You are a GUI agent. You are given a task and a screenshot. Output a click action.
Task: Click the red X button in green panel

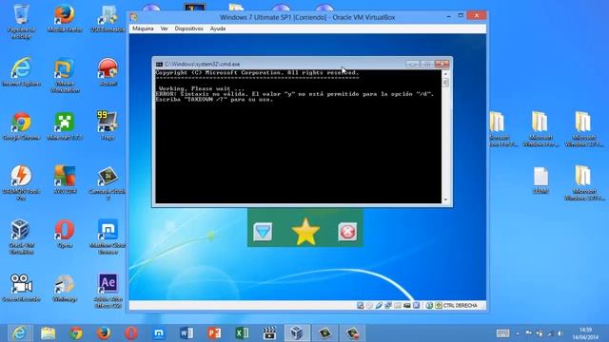(x=347, y=232)
